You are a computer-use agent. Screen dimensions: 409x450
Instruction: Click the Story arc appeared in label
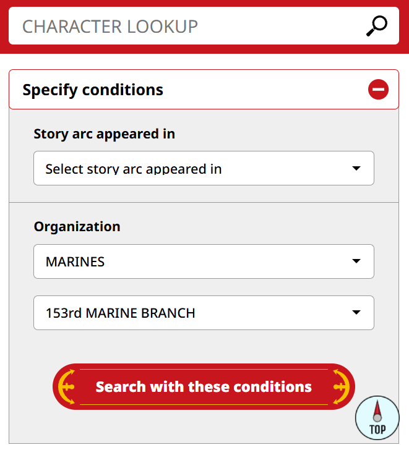coord(104,134)
